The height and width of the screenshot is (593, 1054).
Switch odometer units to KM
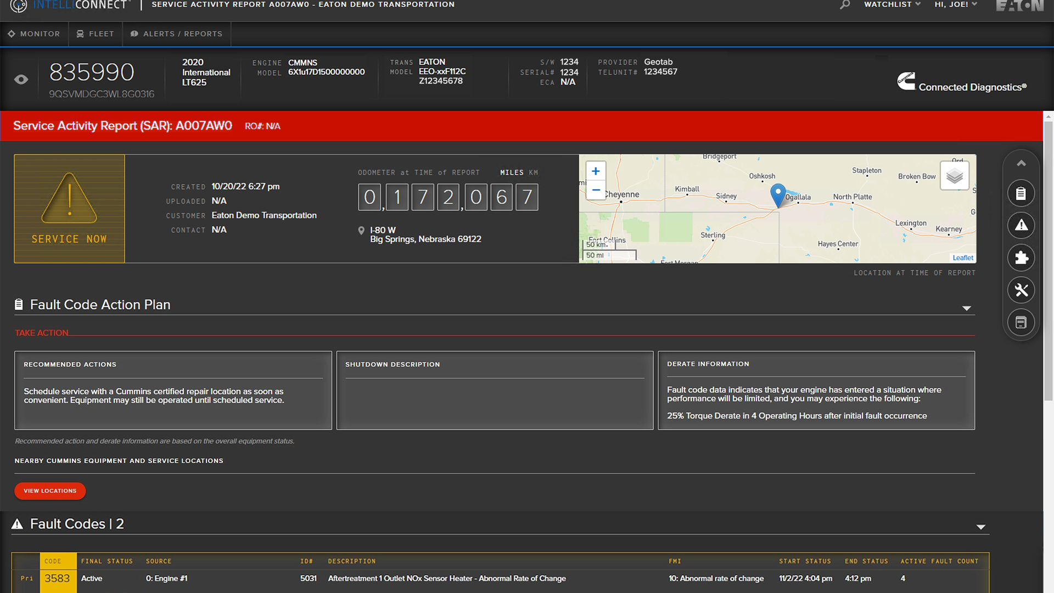533,172
